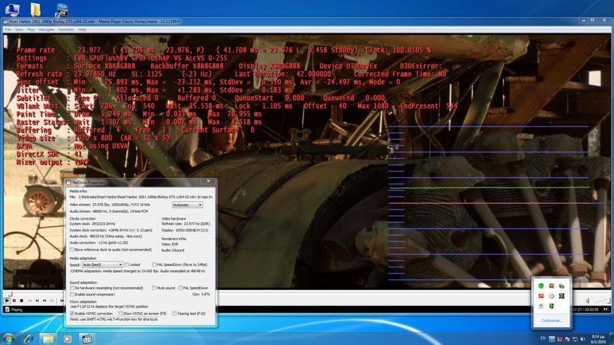Open the Navigate menu
This screenshot has height=345, width=614.
(x=46, y=29)
